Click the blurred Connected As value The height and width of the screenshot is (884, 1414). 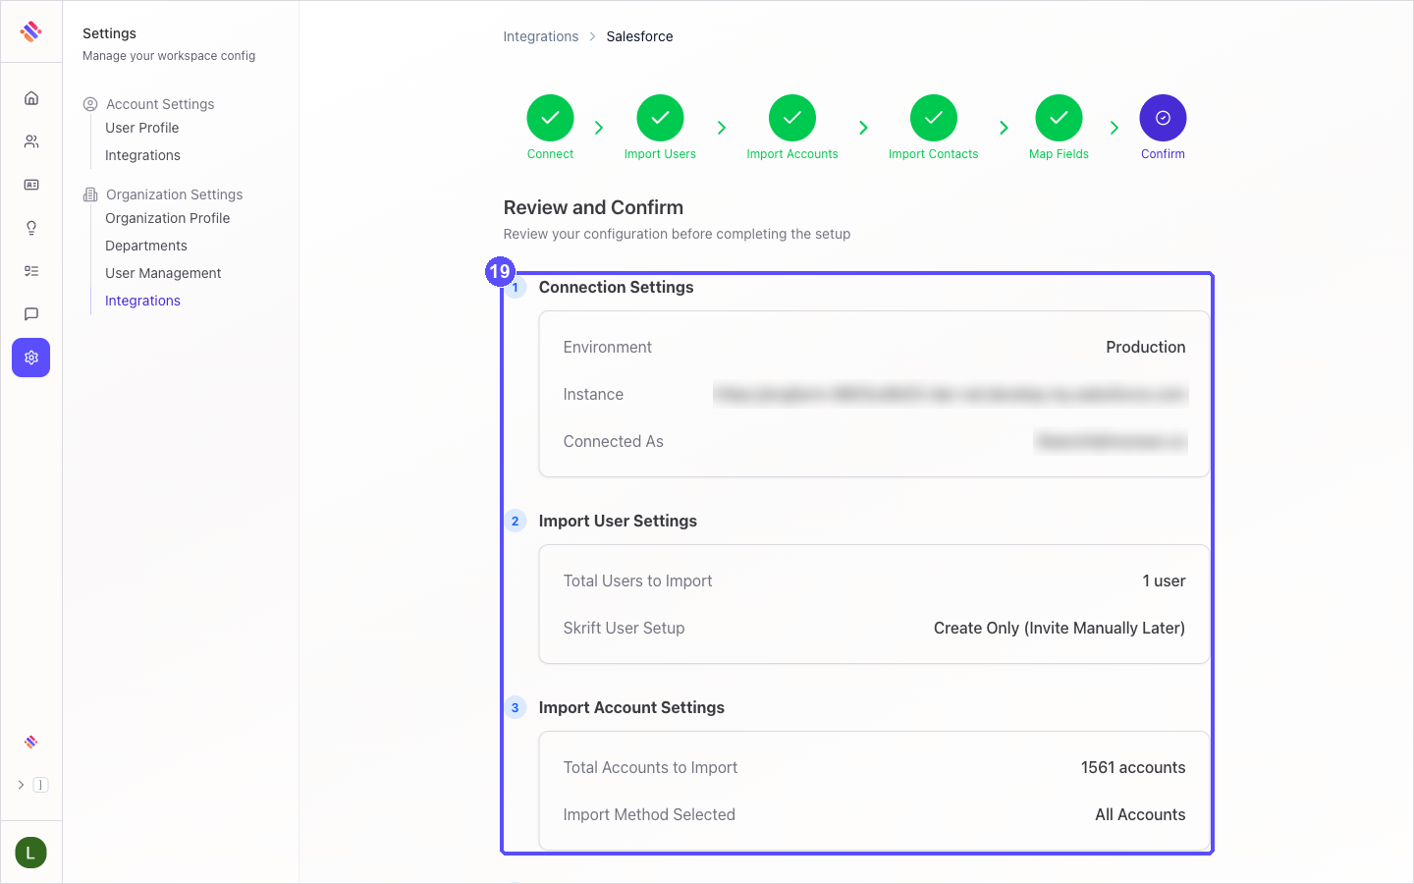1111,441
